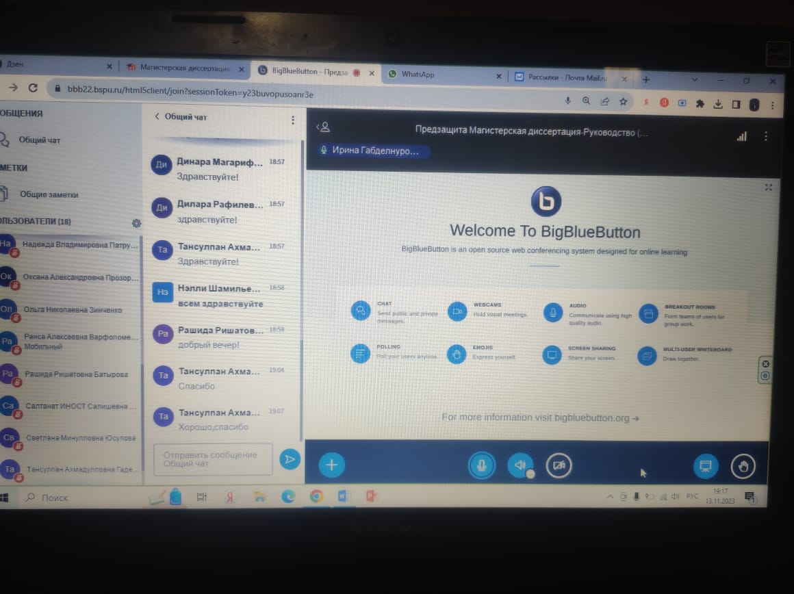The height and width of the screenshot is (594, 794).
Task: Open Google Chrome from the Windows taskbar
Action: pos(316,497)
